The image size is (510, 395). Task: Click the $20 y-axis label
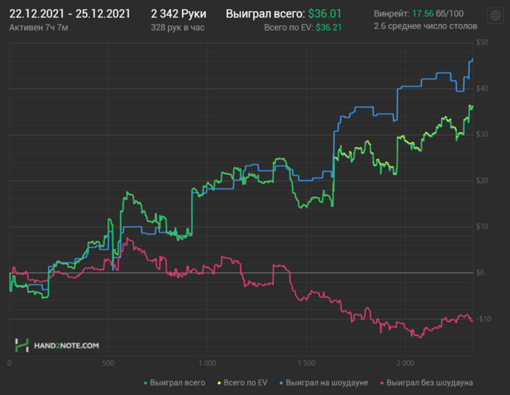coord(482,181)
